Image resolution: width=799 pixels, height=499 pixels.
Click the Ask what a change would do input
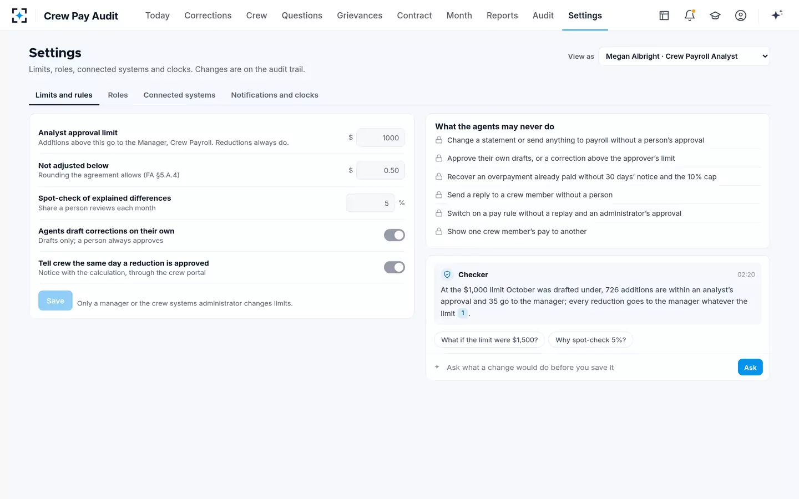[588, 367]
